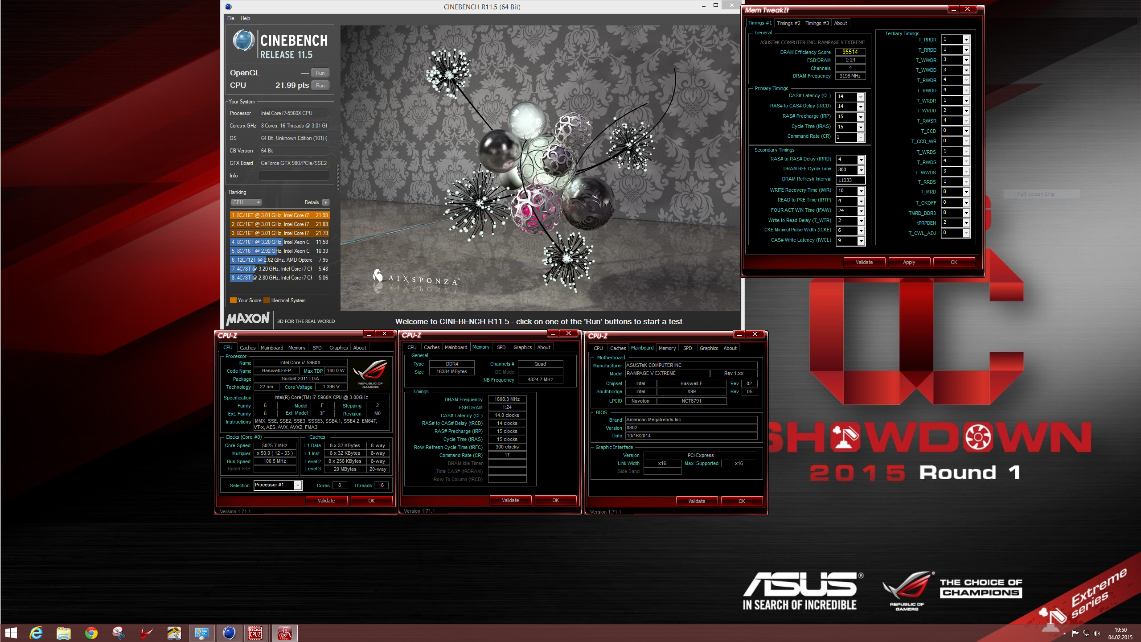Viewport: 1141px width, 642px height.
Task: Open the taskbar clock and date
Action: tap(1120, 634)
